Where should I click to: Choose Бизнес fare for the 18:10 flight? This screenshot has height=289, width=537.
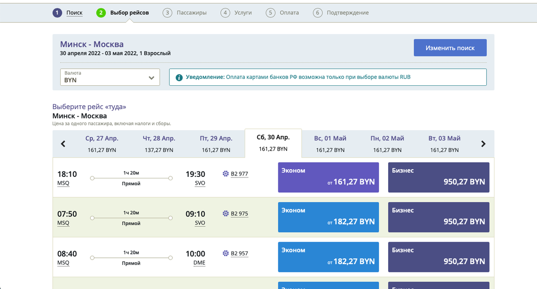[438, 177]
